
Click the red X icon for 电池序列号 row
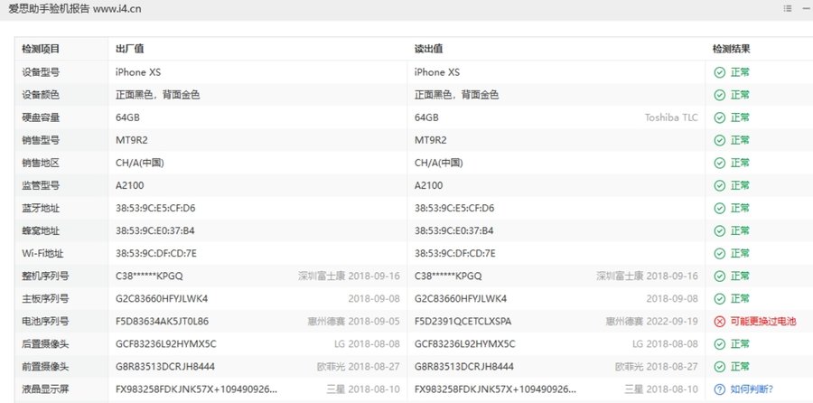720,322
